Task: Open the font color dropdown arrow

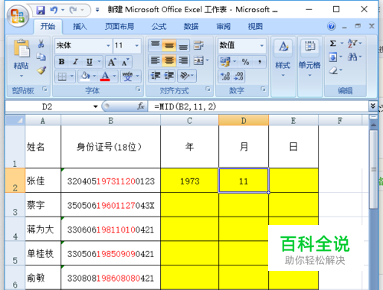Action: [x=114, y=77]
